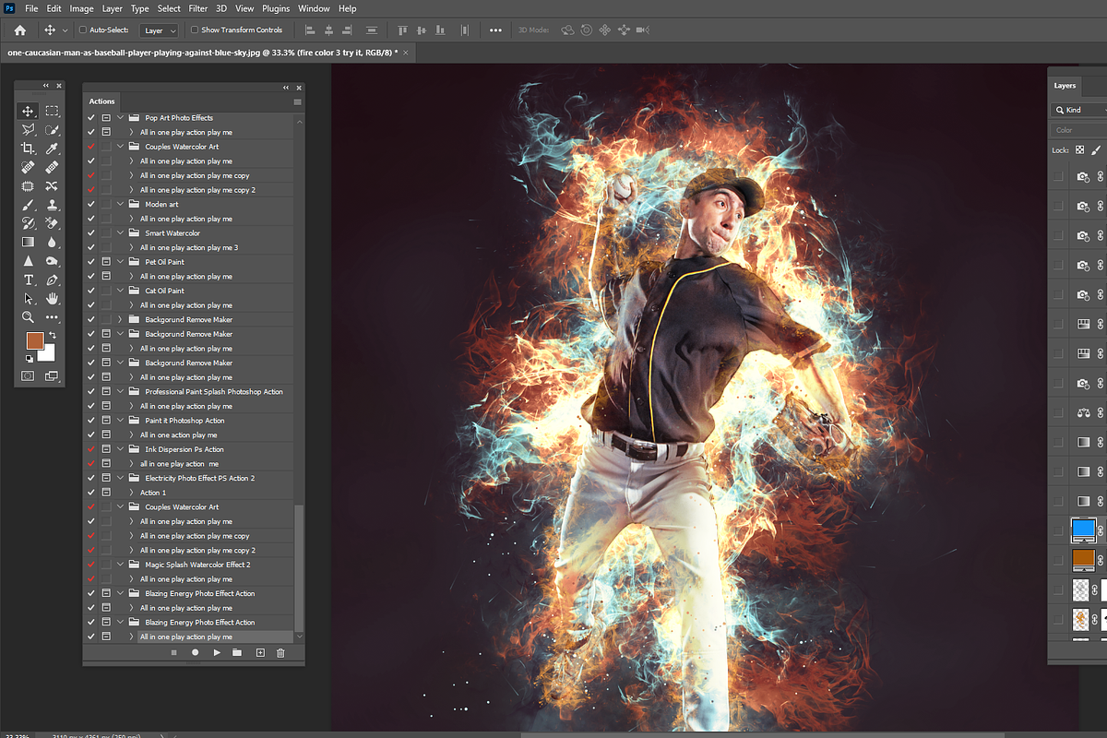1107x738 pixels.
Task: Select the Rectangular Marquee tool
Action: pos(52,111)
